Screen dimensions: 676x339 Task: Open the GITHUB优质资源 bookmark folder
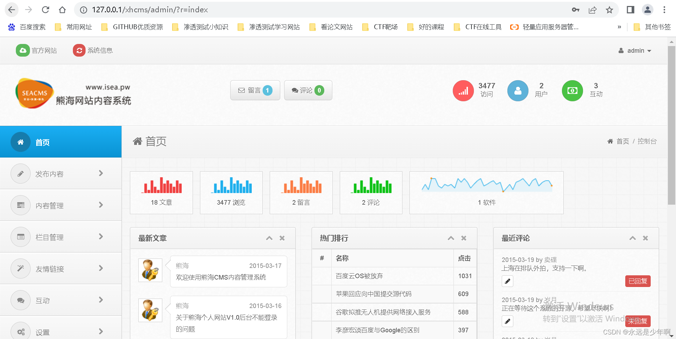click(132, 27)
